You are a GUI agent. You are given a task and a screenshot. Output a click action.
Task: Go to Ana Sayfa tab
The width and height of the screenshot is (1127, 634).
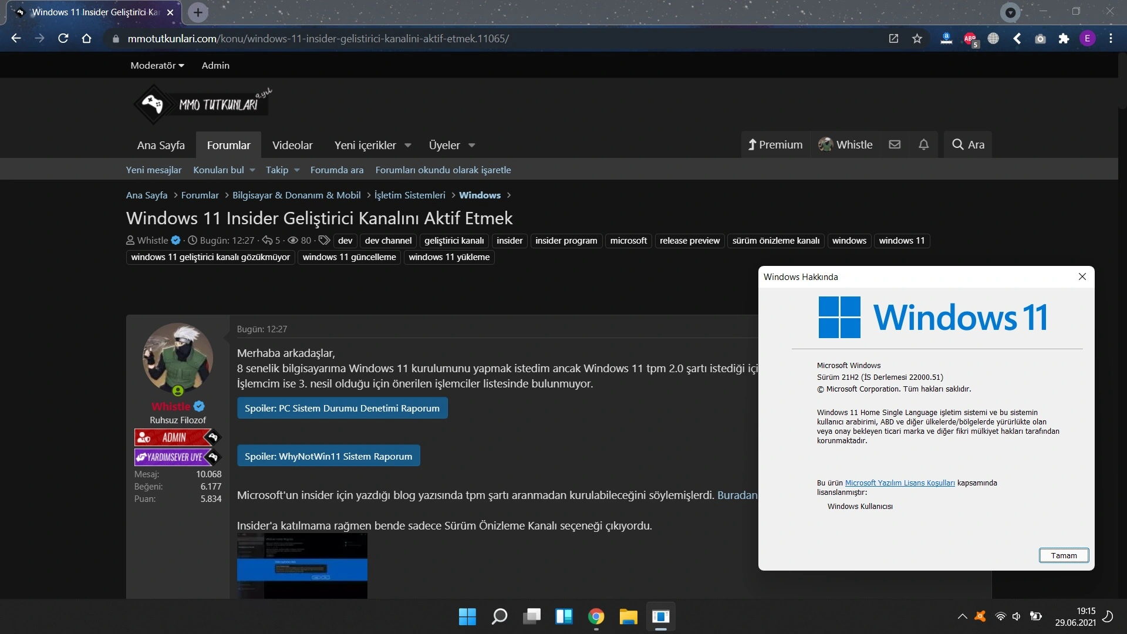click(x=161, y=145)
